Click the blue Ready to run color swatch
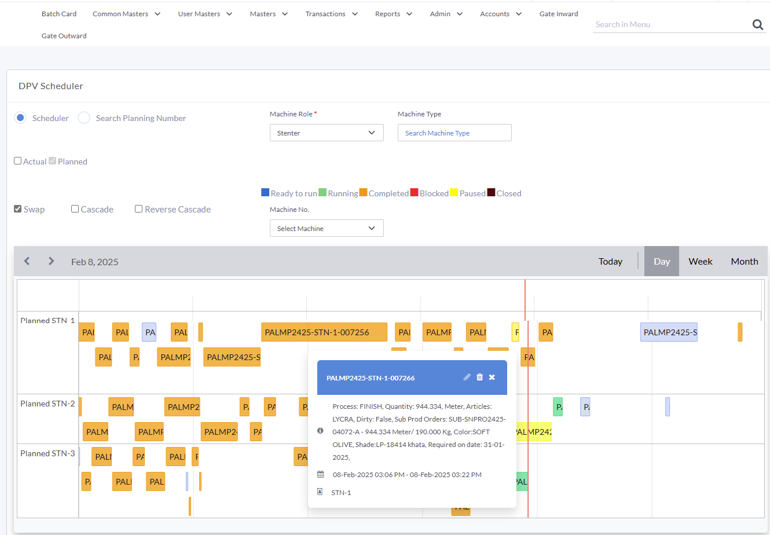 (265, 193)
